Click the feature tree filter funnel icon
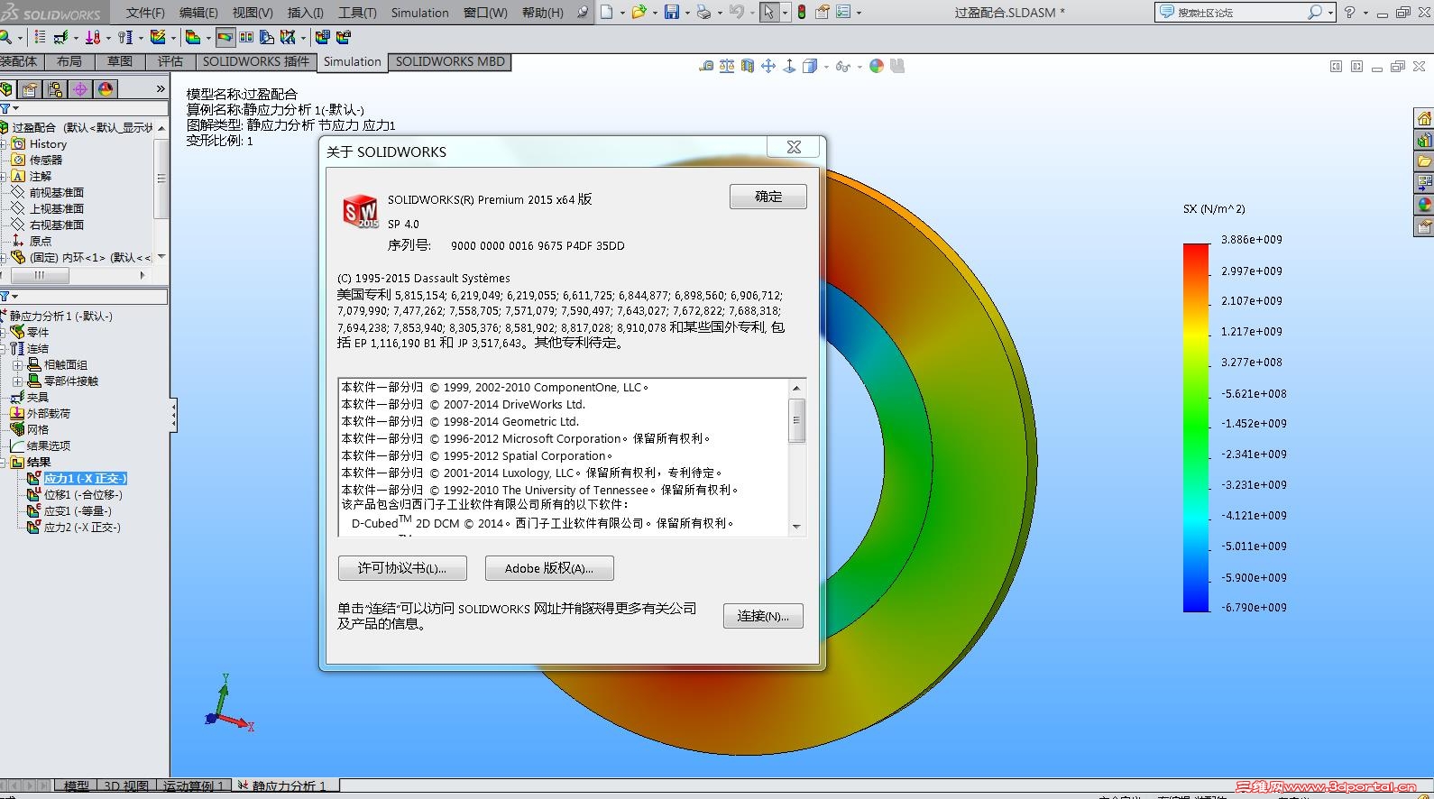 click(x=5, y=108)
